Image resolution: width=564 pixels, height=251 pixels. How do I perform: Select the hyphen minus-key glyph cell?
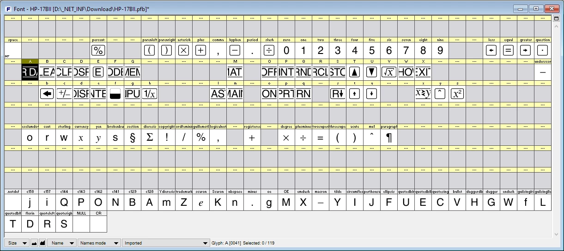click(235, 50)
